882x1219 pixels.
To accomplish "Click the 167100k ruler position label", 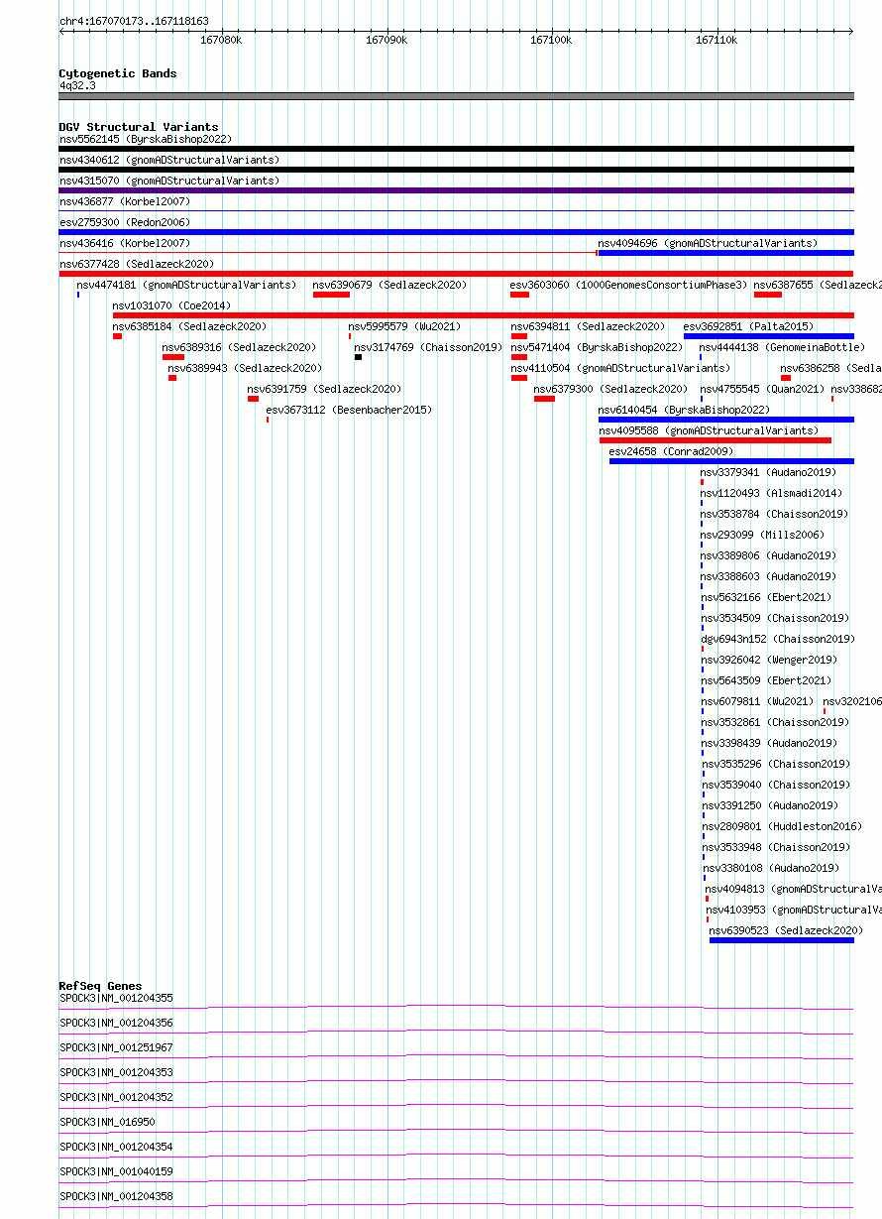I will tap(551, 40).
